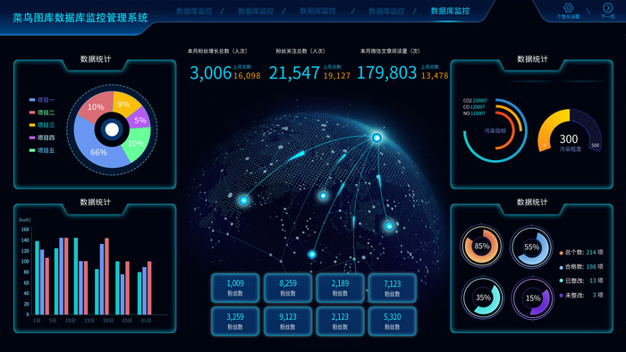
Task: Select the leftmost glowing globe marker
Action: [x=243, y=200]
